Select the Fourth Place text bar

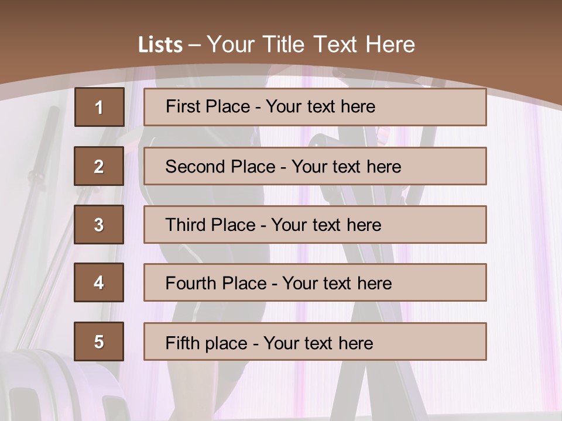point(315,282)
